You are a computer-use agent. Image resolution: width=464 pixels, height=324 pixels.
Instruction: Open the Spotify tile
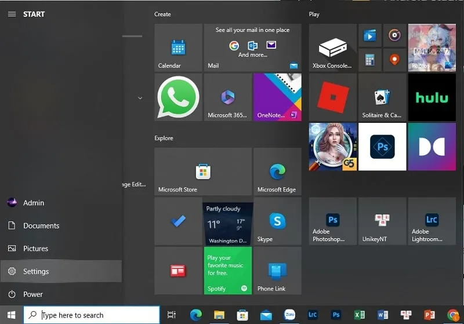coord(227,270)
